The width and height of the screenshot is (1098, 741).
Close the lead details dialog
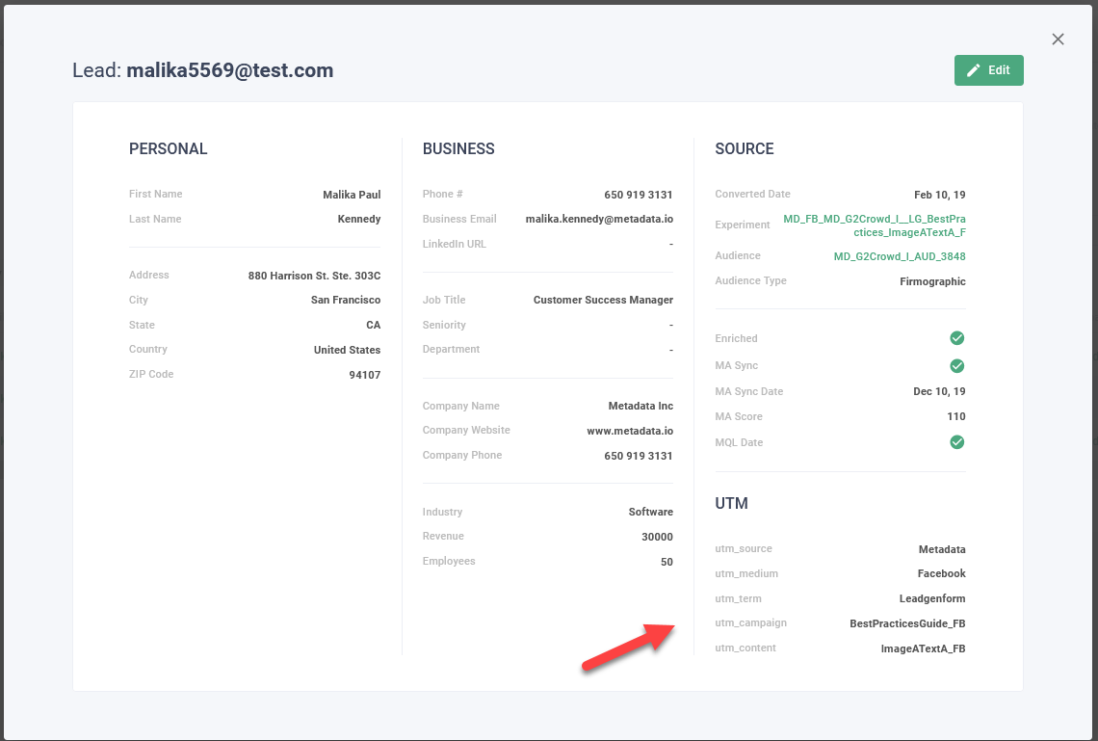(x=1058, y=40)
